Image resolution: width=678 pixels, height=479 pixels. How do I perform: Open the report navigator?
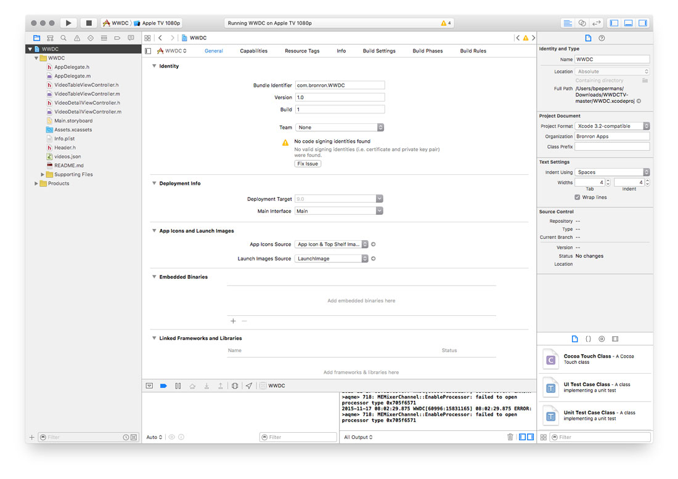coord(131,38)
